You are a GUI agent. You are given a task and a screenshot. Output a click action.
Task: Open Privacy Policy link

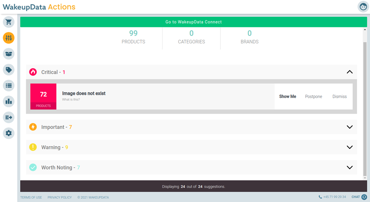[x=60, y=198]
